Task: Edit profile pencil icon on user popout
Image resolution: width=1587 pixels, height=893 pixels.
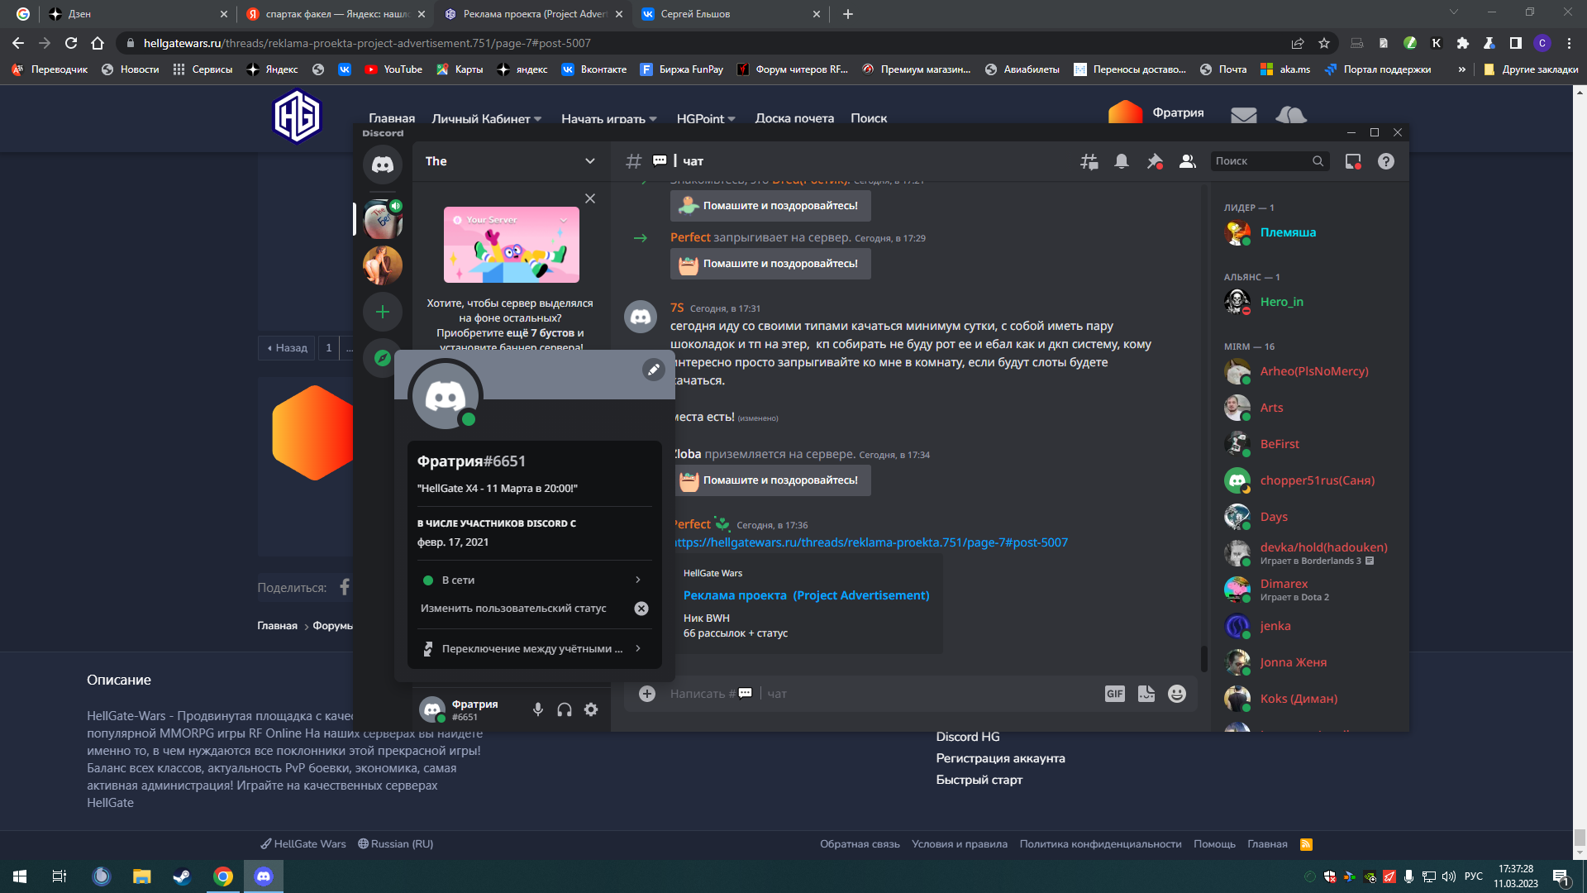Action: click(654, 370)
